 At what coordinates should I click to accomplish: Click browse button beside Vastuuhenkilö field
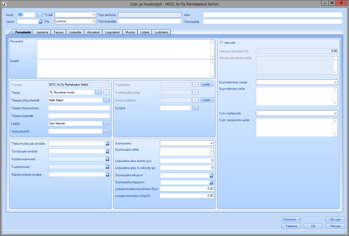(x=106, y=131)
